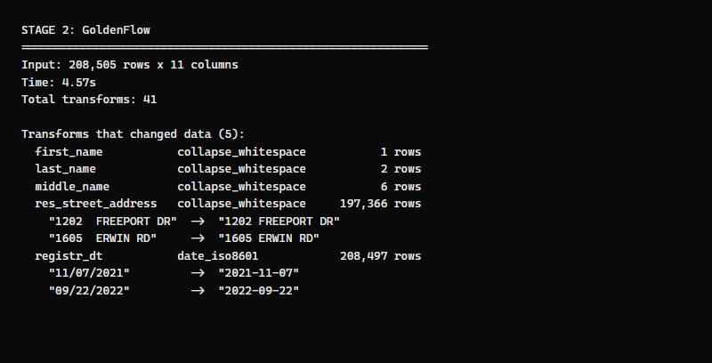Screen dimensions: 712x363
Task: Select the converted "2021-11-07" date value
Action: [x=258, y=272]
